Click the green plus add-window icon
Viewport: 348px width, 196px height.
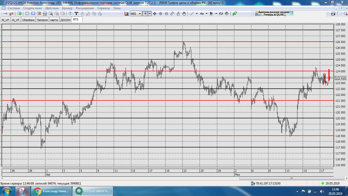pyautogui.click(x=19, y=14)
